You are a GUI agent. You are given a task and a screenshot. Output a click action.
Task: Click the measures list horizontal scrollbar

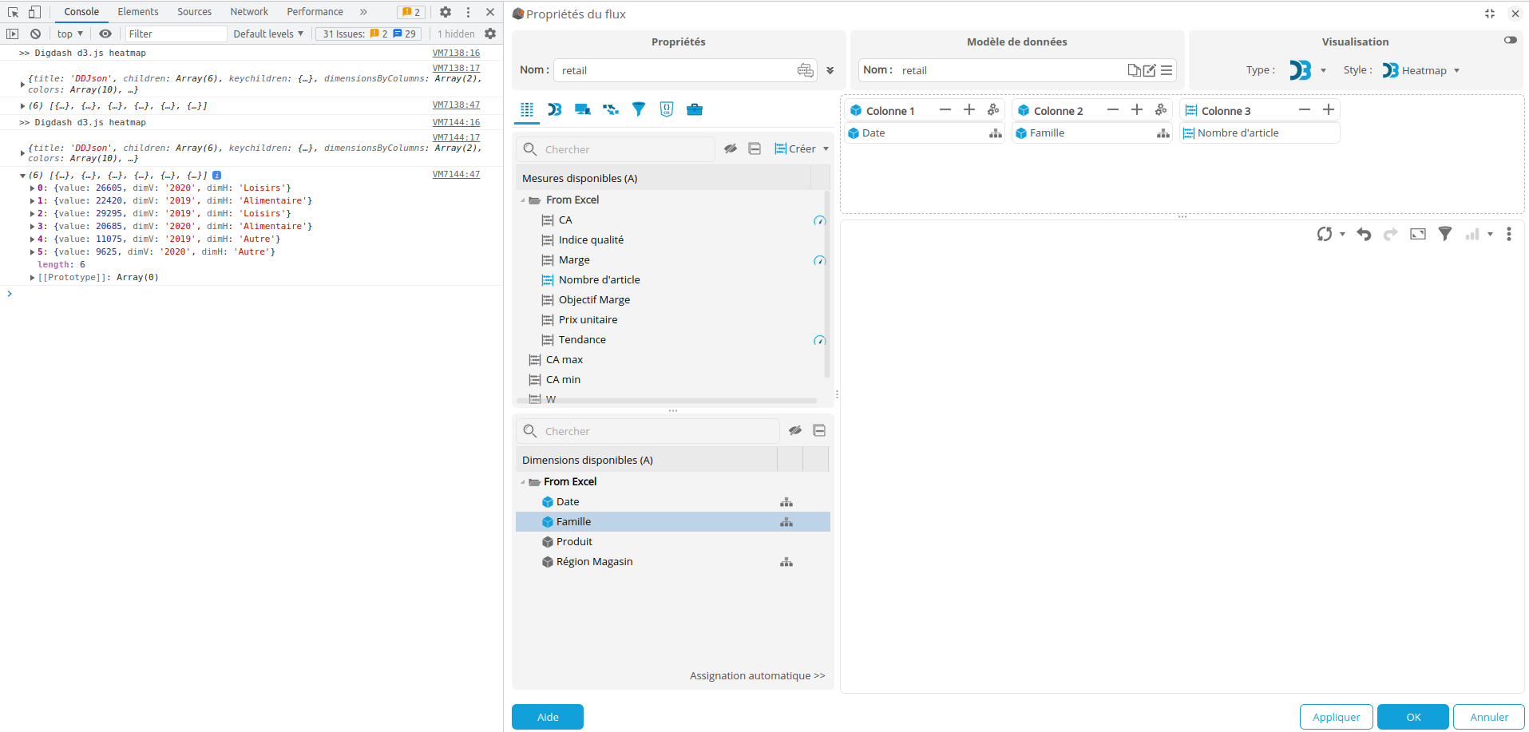coord(667,401)
